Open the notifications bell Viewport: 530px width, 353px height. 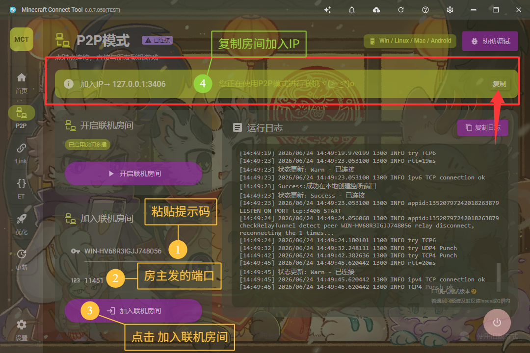[352, 10]
